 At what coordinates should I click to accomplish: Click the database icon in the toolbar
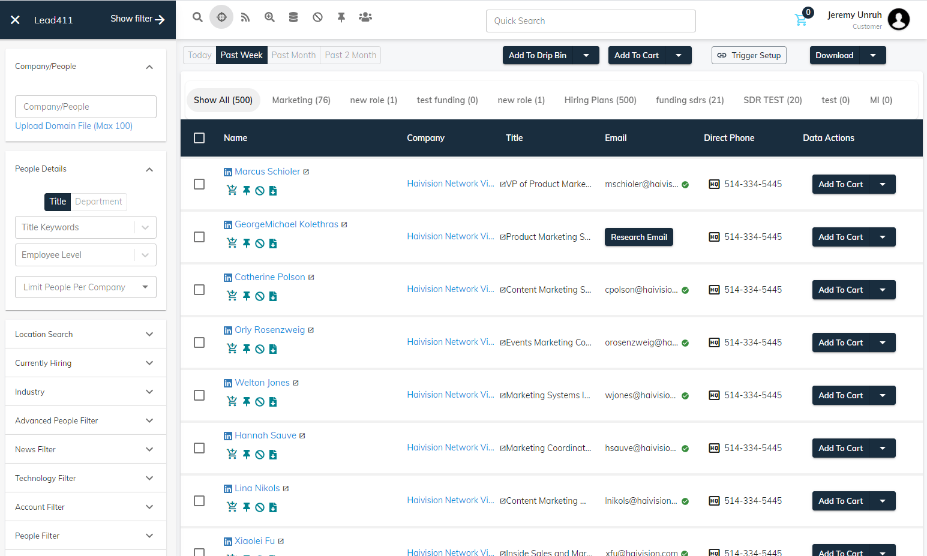[293, 17]
